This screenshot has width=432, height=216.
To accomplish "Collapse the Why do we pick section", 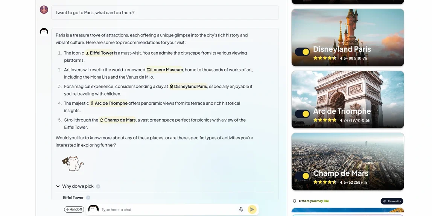I will tap(58, 186).
